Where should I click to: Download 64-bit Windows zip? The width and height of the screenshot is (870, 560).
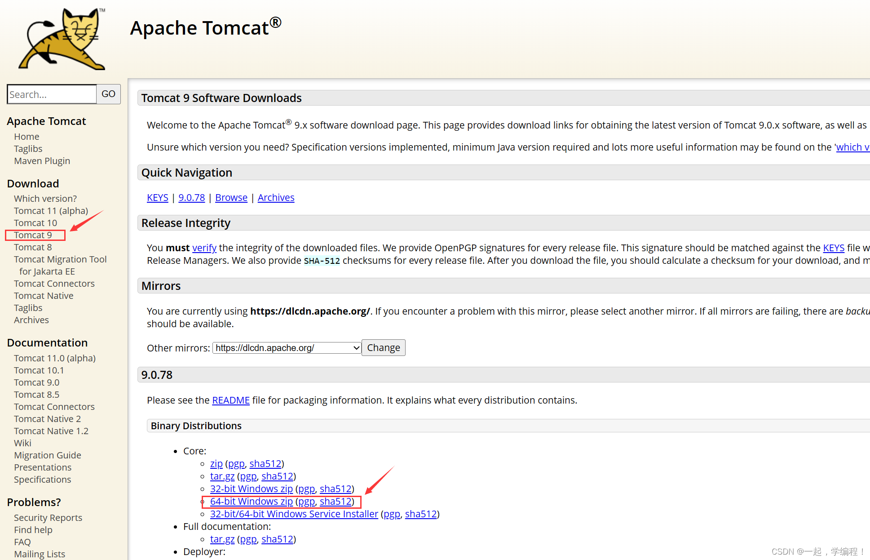tap(252, 501)
